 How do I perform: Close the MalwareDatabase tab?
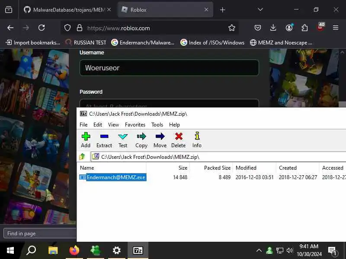[109, 9]
